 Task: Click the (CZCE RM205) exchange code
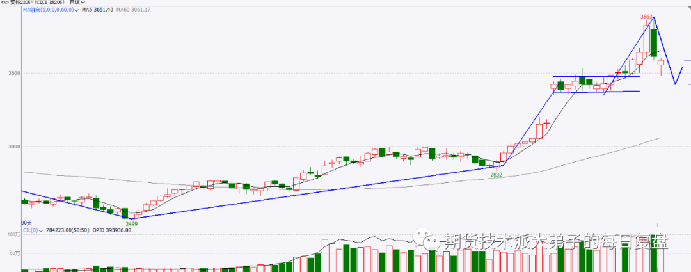pyautogui.click(x=49, y=2)
